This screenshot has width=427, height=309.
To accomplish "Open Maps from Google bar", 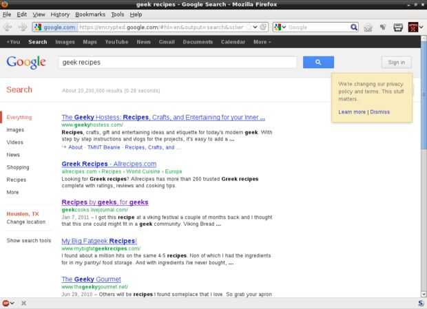I will point(90,42).
